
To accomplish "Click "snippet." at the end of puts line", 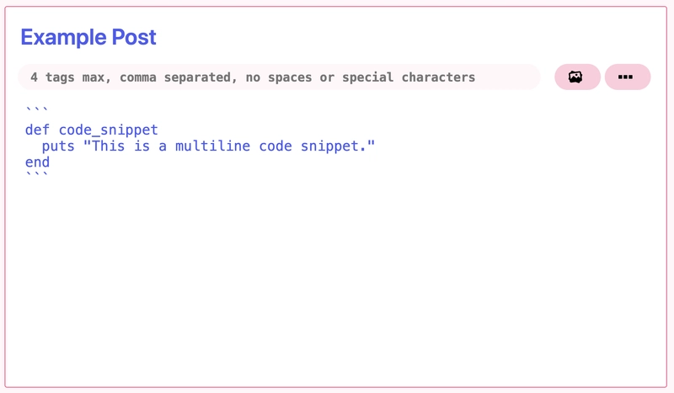I will coord(334,146).
